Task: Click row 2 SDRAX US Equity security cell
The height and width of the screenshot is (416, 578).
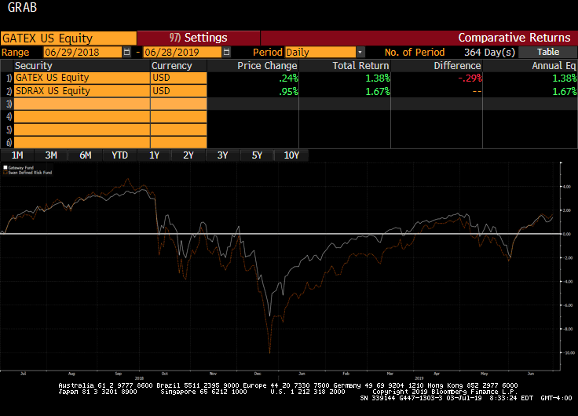Action: click(82, 91)
